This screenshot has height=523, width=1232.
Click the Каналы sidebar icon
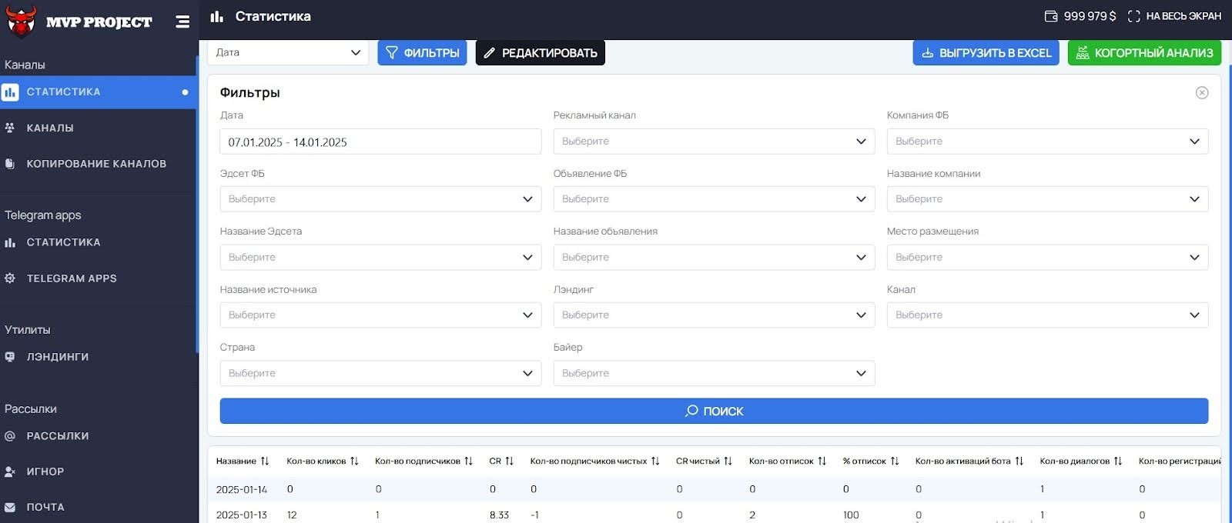pos(10,128)
